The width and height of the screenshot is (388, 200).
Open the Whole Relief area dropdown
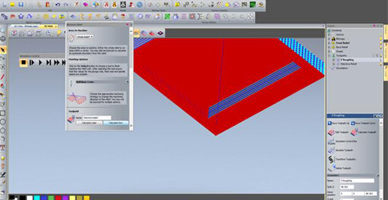[x=84, y=36]
